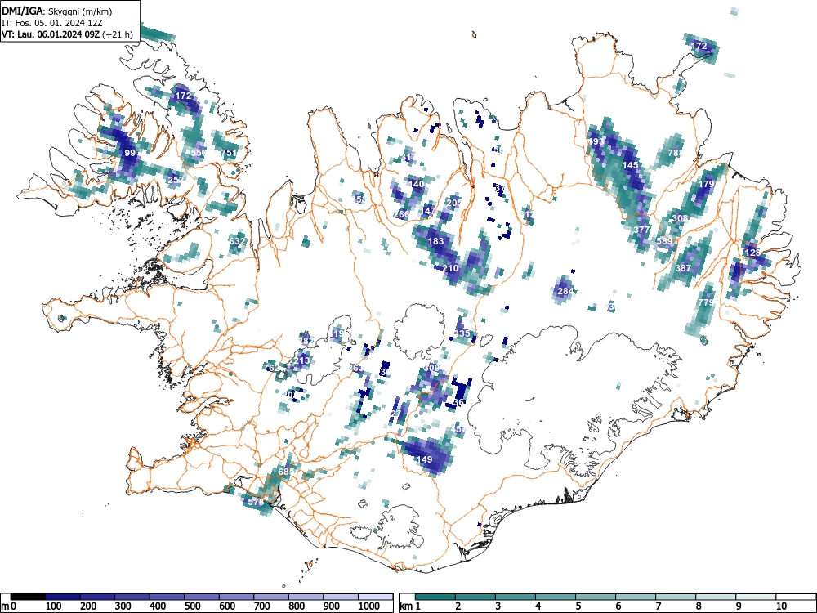Click the '751' visibility value on the map
The width and height of the screenshot is (817, 613).
click(x=229, y=153)
